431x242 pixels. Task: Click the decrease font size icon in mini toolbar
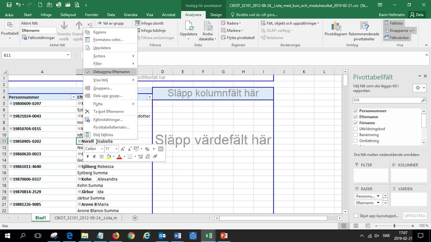pyautogui.click(x=129, y=149)
